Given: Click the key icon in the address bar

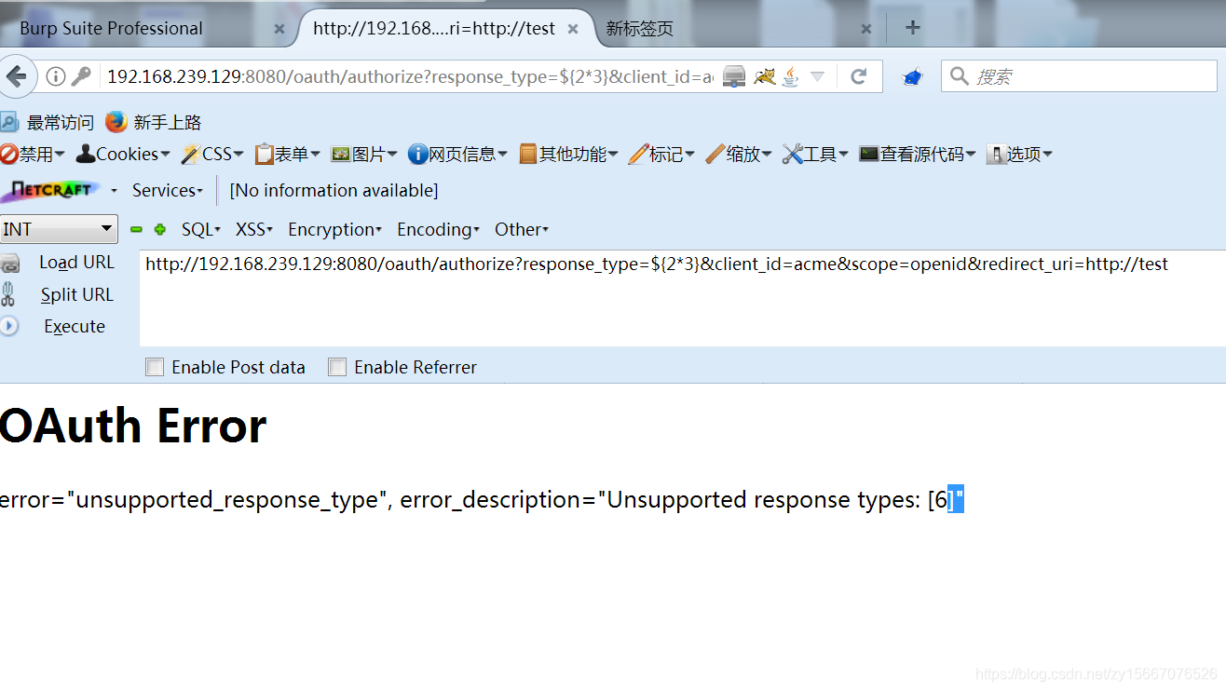Looking at the screenshot, I should 82,76.
